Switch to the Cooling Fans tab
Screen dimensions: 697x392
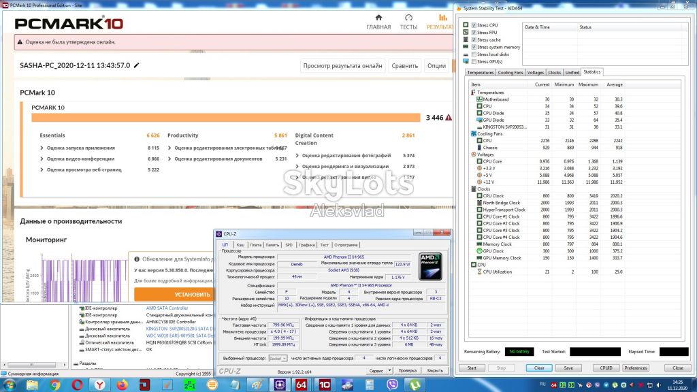point(510,72)
